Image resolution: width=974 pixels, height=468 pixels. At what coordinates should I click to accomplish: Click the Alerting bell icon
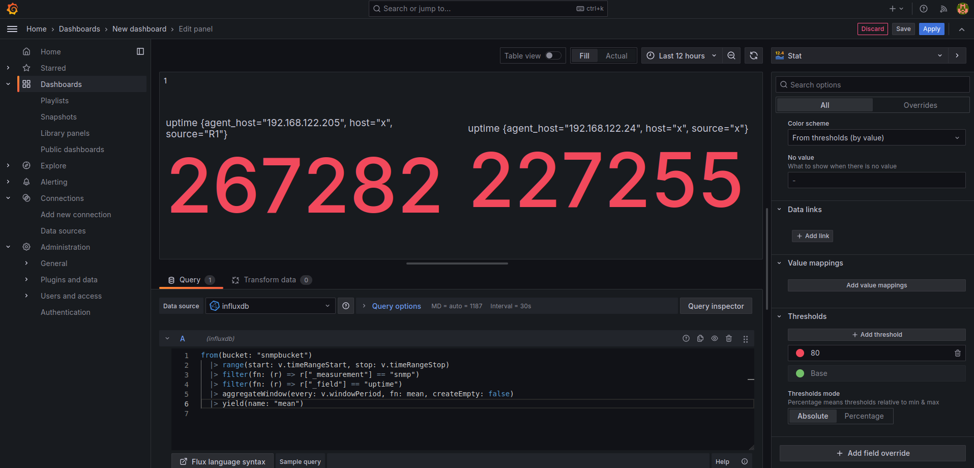(x=26, y=182)
